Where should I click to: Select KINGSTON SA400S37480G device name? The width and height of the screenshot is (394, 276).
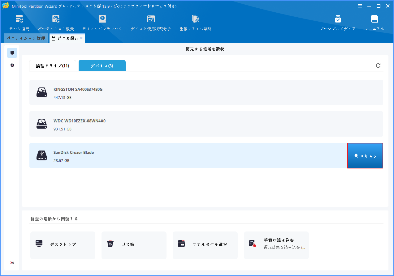point(78,89)
